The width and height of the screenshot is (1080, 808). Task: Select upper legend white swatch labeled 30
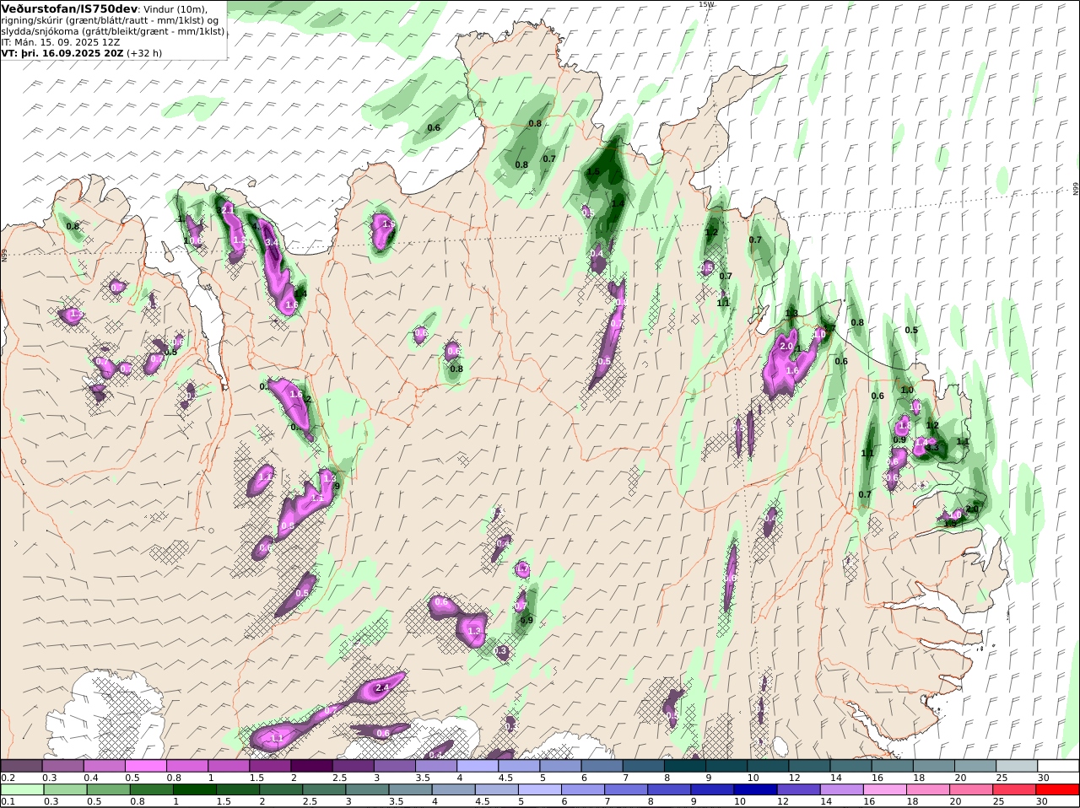[x=1058, y=765]
